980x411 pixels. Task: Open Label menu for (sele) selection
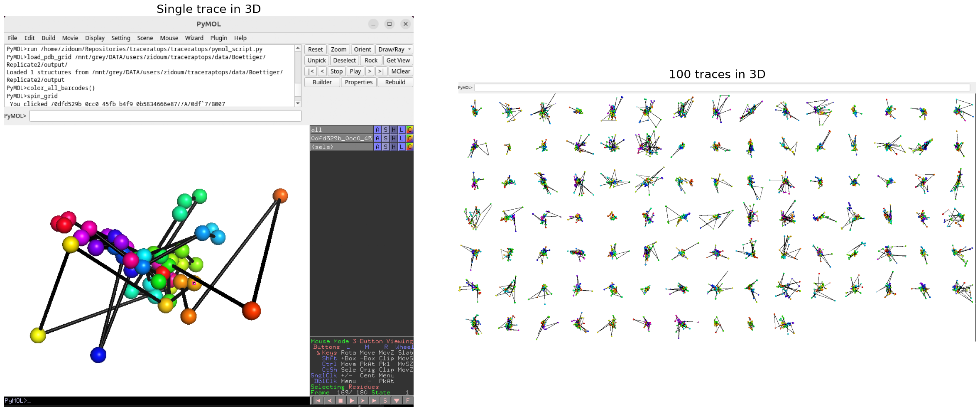click(402, 147)
